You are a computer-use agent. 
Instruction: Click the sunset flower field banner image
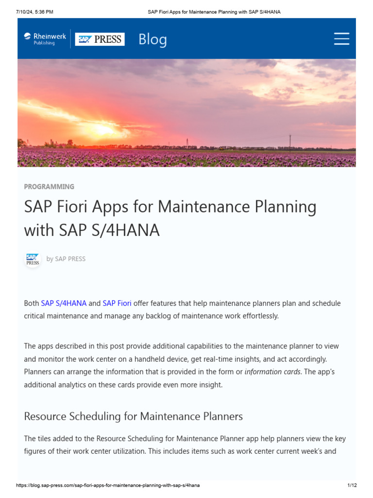(x=186, y=113)
